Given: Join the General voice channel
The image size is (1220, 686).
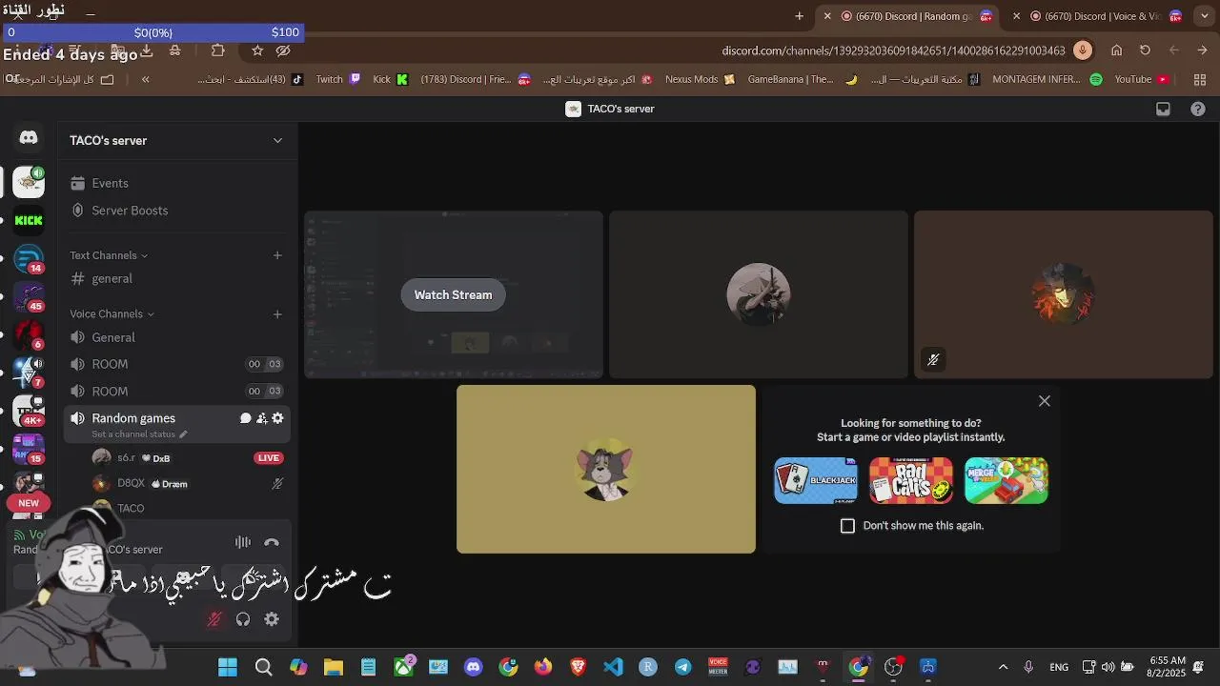Looking at the screenshot, I should (x=113, y=337).
